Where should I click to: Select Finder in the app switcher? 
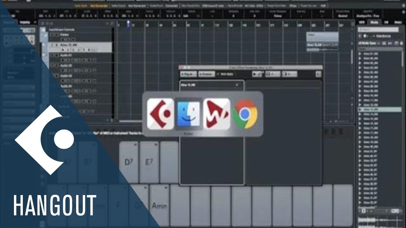(x=188, y=114)
